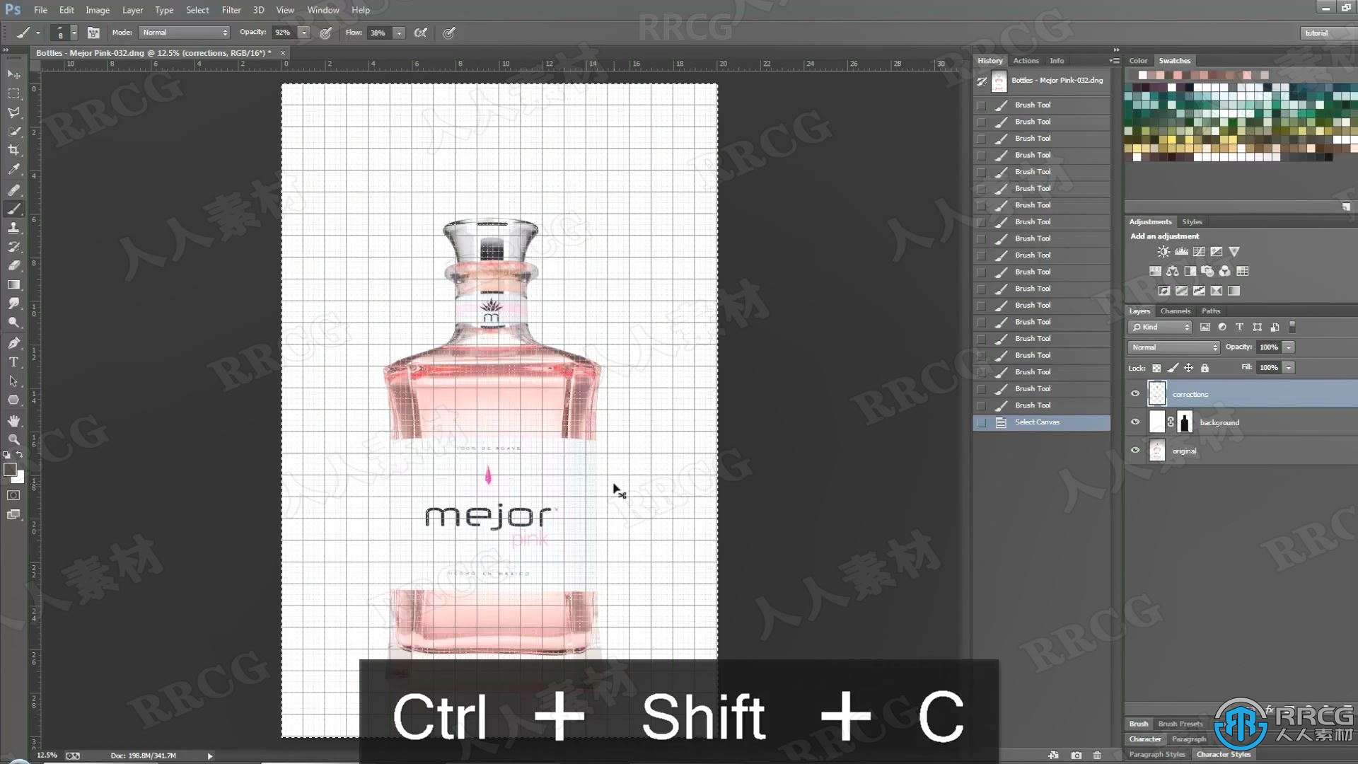Create new snapshot camera icon
1358x764 pixels.
[x=1076, y=755]
